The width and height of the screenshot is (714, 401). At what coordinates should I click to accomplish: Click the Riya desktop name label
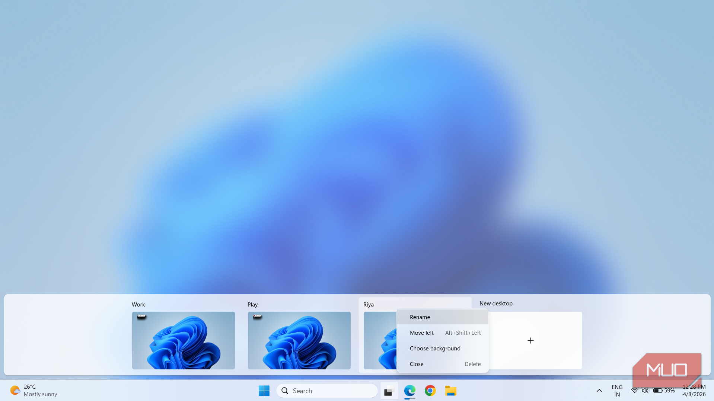(368, 304)
